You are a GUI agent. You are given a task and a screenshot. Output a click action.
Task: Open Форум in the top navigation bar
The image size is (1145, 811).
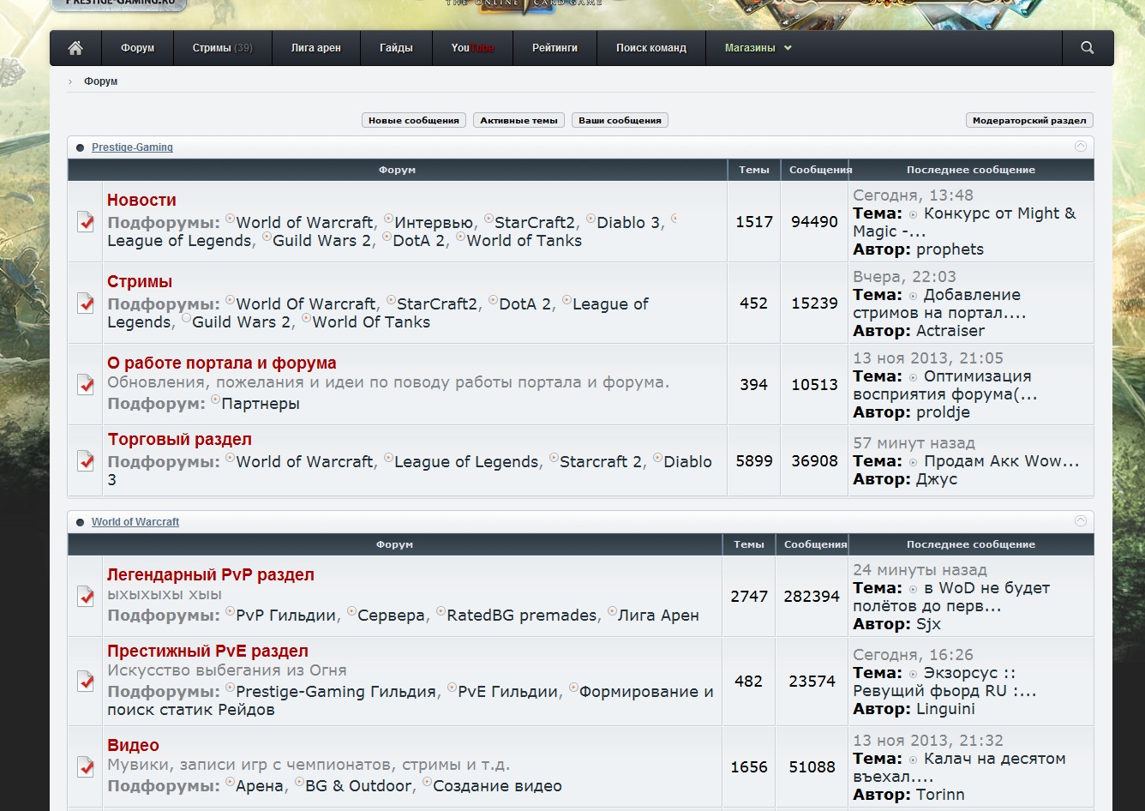tap(138, 48)
